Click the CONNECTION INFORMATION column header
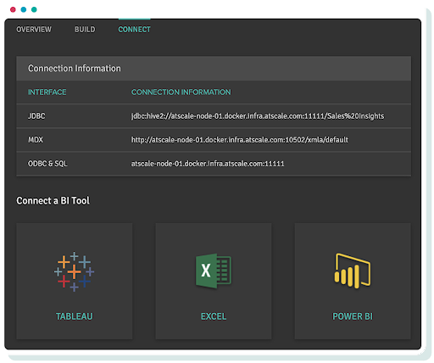This screenshot has width=434, height=363. [181, 92]
